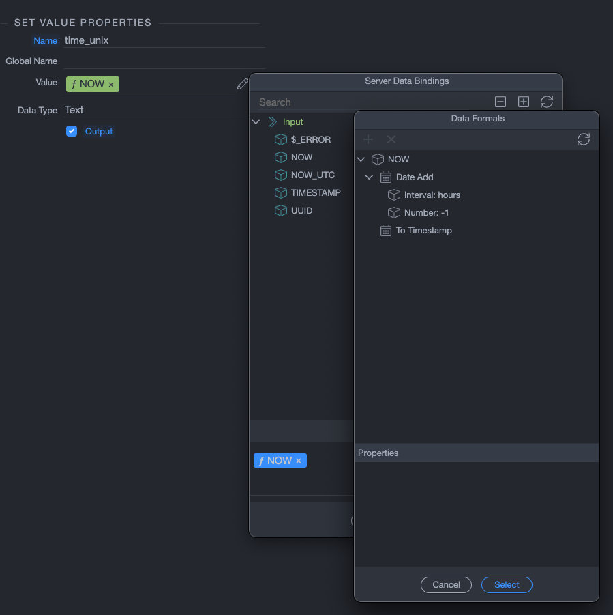This screenshot has height=615, width=613.
Task: Collapse the NOW node in Data Formats
Action: 361,160
